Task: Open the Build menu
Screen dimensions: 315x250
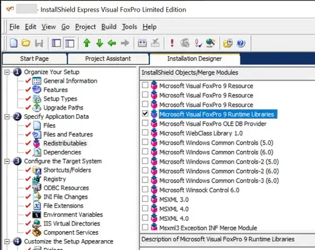Action: pos(108,27)
